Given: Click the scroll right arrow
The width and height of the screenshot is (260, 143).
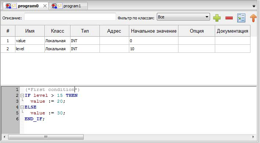Looking at the screenshot, I should point(253,137).
